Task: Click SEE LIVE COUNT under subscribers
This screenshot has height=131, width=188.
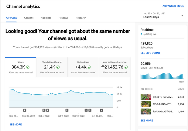Action: 150,53
